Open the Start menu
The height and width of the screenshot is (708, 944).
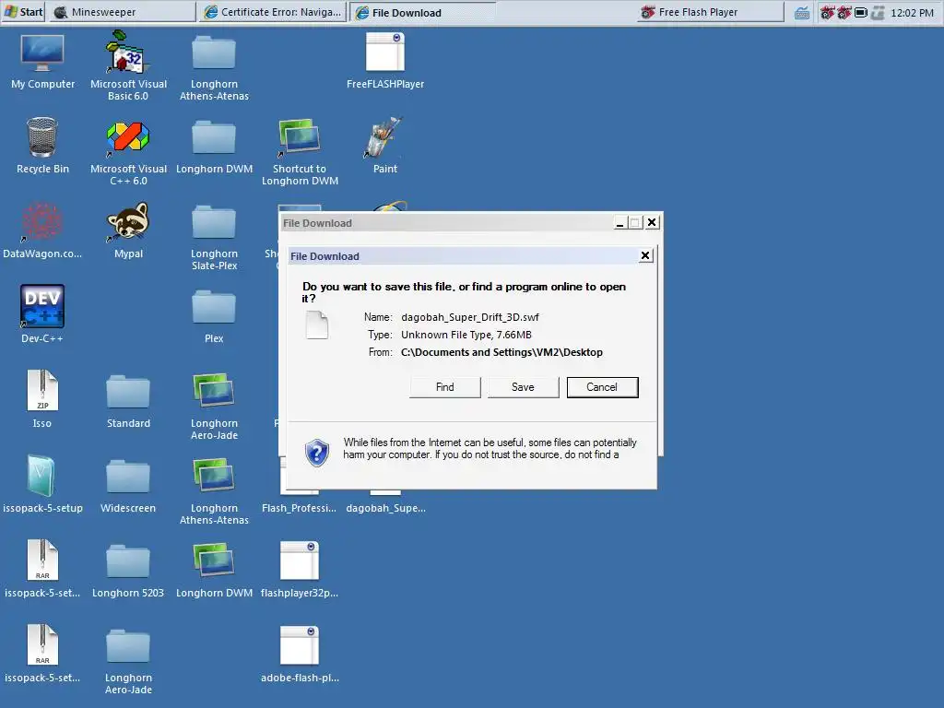tap(23, 12)
